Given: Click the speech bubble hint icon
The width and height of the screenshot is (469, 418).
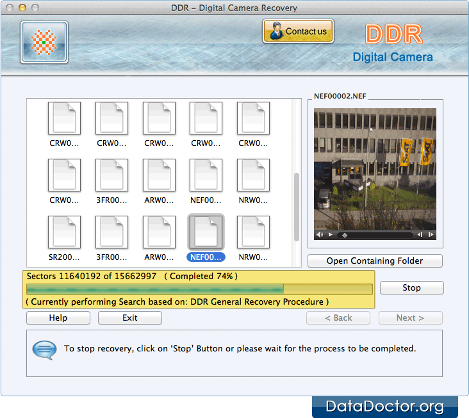Looking at the screenshot, I should coord(45,350).
